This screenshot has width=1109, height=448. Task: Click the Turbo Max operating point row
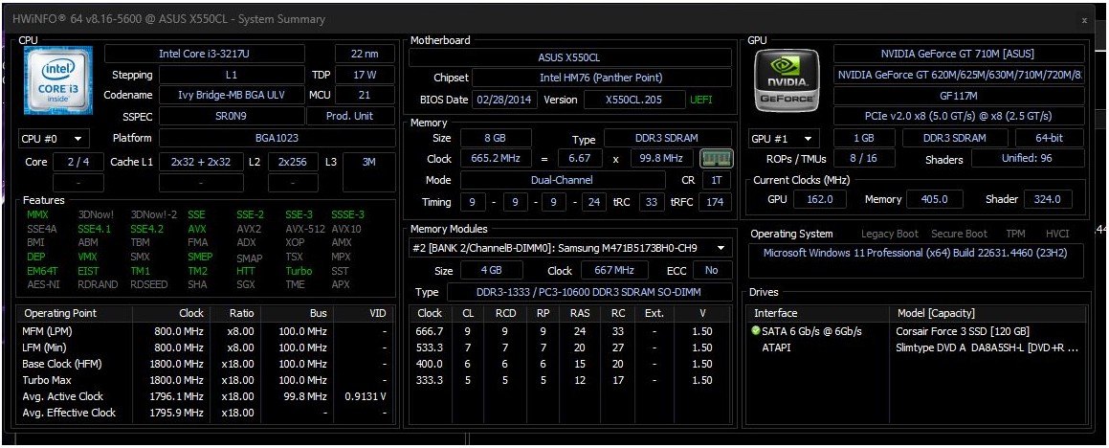(206, 380)
